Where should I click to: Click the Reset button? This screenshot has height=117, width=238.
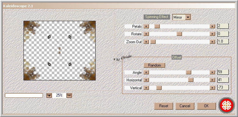164,106
